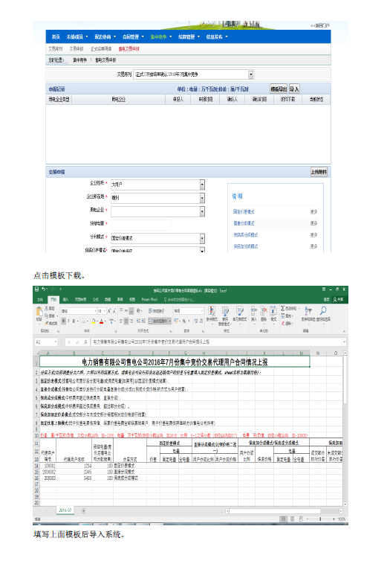387x564 pixels.
Task: Open the Excel font size dropdown
Action: (x=104, y=311)
